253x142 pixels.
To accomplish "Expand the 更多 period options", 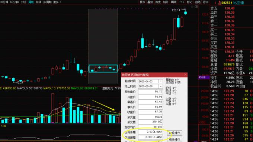I will 57,2.
